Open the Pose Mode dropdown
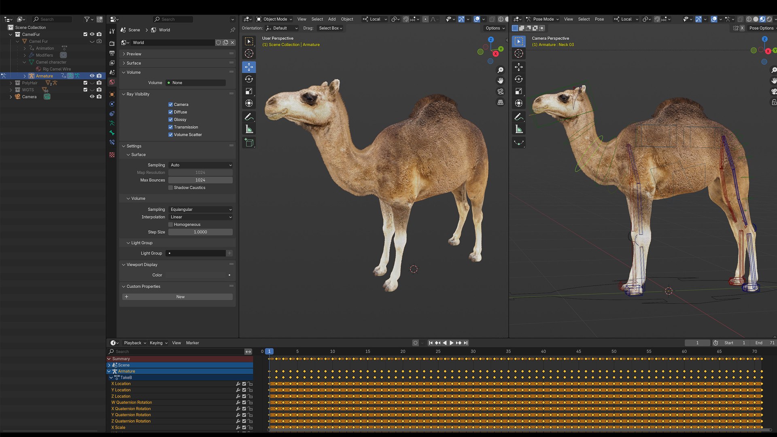The image size is (777, 437). (x=542, y=19)
